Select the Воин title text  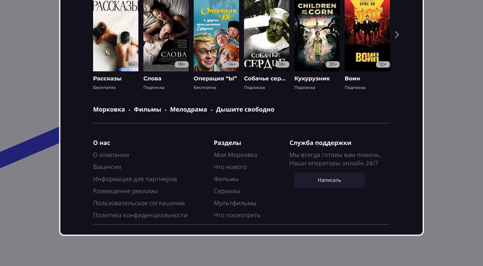[352, 79]
